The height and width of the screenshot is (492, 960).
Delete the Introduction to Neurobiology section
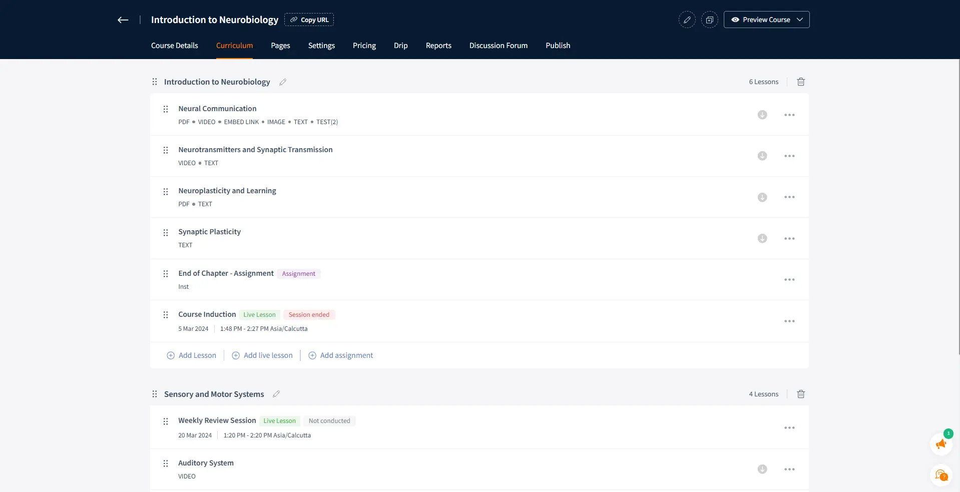point(800,82)
